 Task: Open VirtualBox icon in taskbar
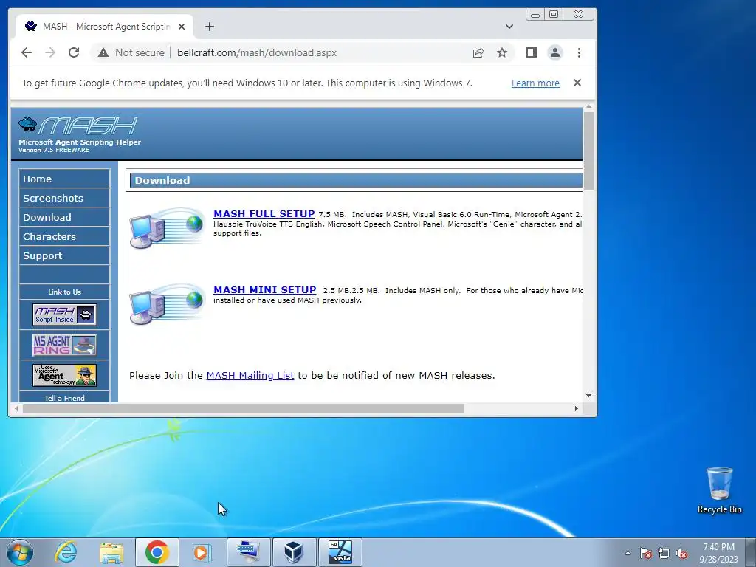(294, 552)
